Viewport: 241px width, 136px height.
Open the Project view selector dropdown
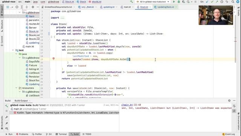tap(9, 7)
